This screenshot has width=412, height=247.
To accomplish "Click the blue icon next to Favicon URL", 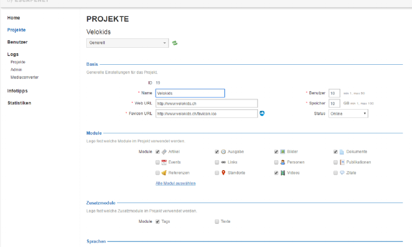I will [x=262, y=114].
